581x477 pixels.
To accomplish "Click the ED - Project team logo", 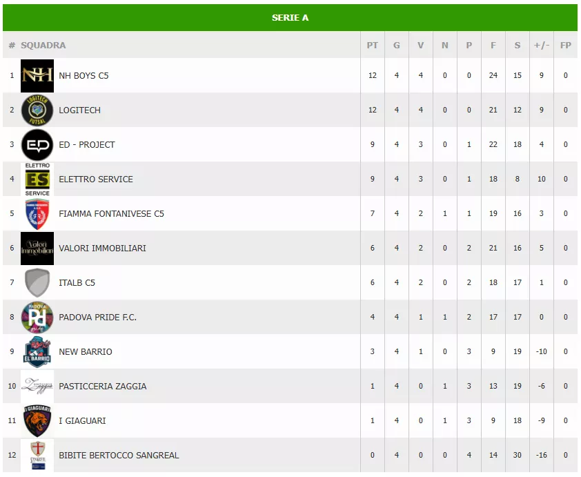I will point(37,144).
